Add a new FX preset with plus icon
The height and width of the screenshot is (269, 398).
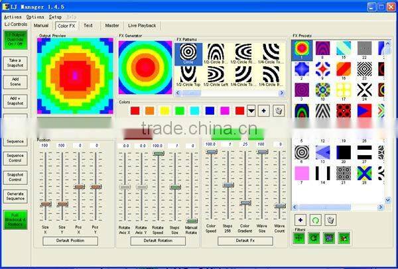[x=300, y=219]
